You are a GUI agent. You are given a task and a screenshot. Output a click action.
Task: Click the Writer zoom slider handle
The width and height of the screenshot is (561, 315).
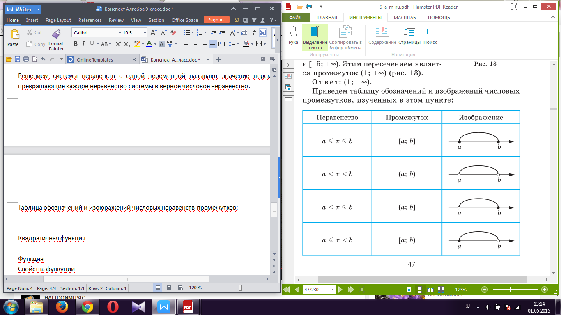[x=240, y=288]
